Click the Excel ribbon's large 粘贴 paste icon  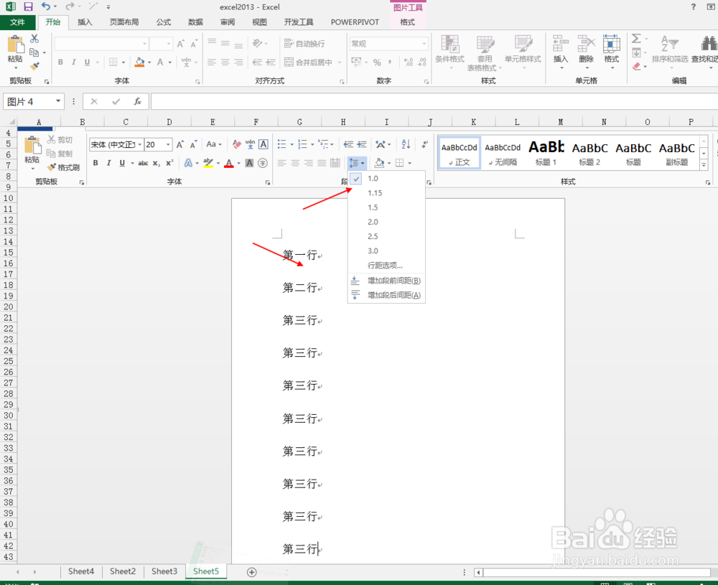[x=15, y=46]
